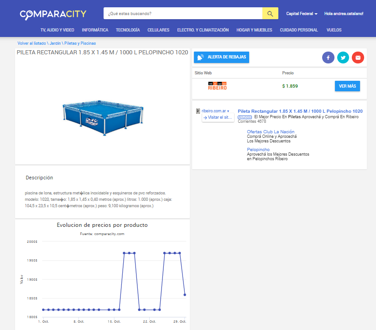Open the TV, Audio y Video menu
This screenshot has height=330, width=376.
57,30
